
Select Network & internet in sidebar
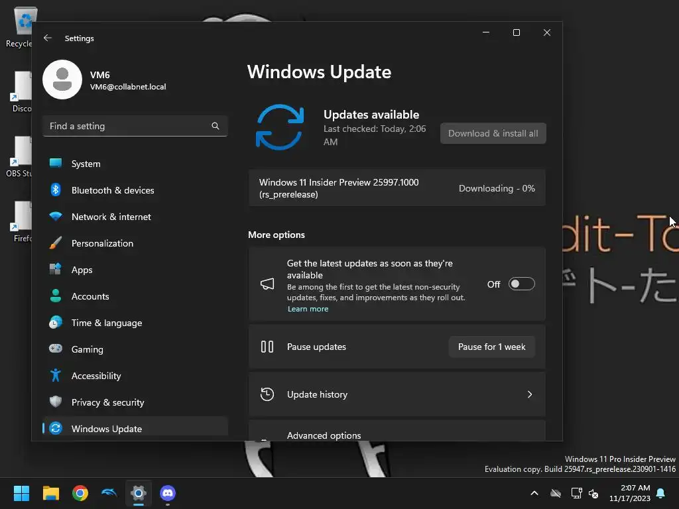tap(135, 217)
